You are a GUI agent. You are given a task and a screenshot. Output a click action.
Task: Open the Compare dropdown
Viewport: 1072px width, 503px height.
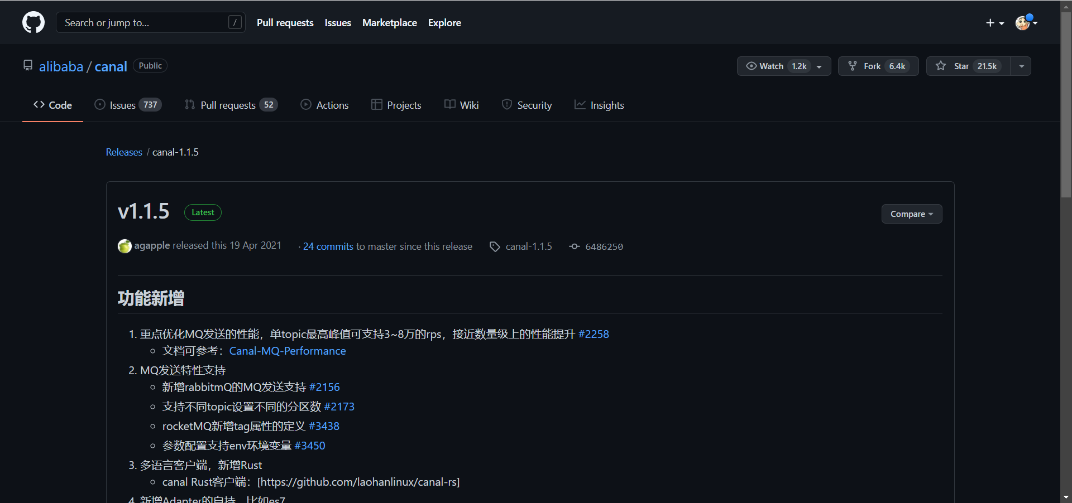(911, 214)
